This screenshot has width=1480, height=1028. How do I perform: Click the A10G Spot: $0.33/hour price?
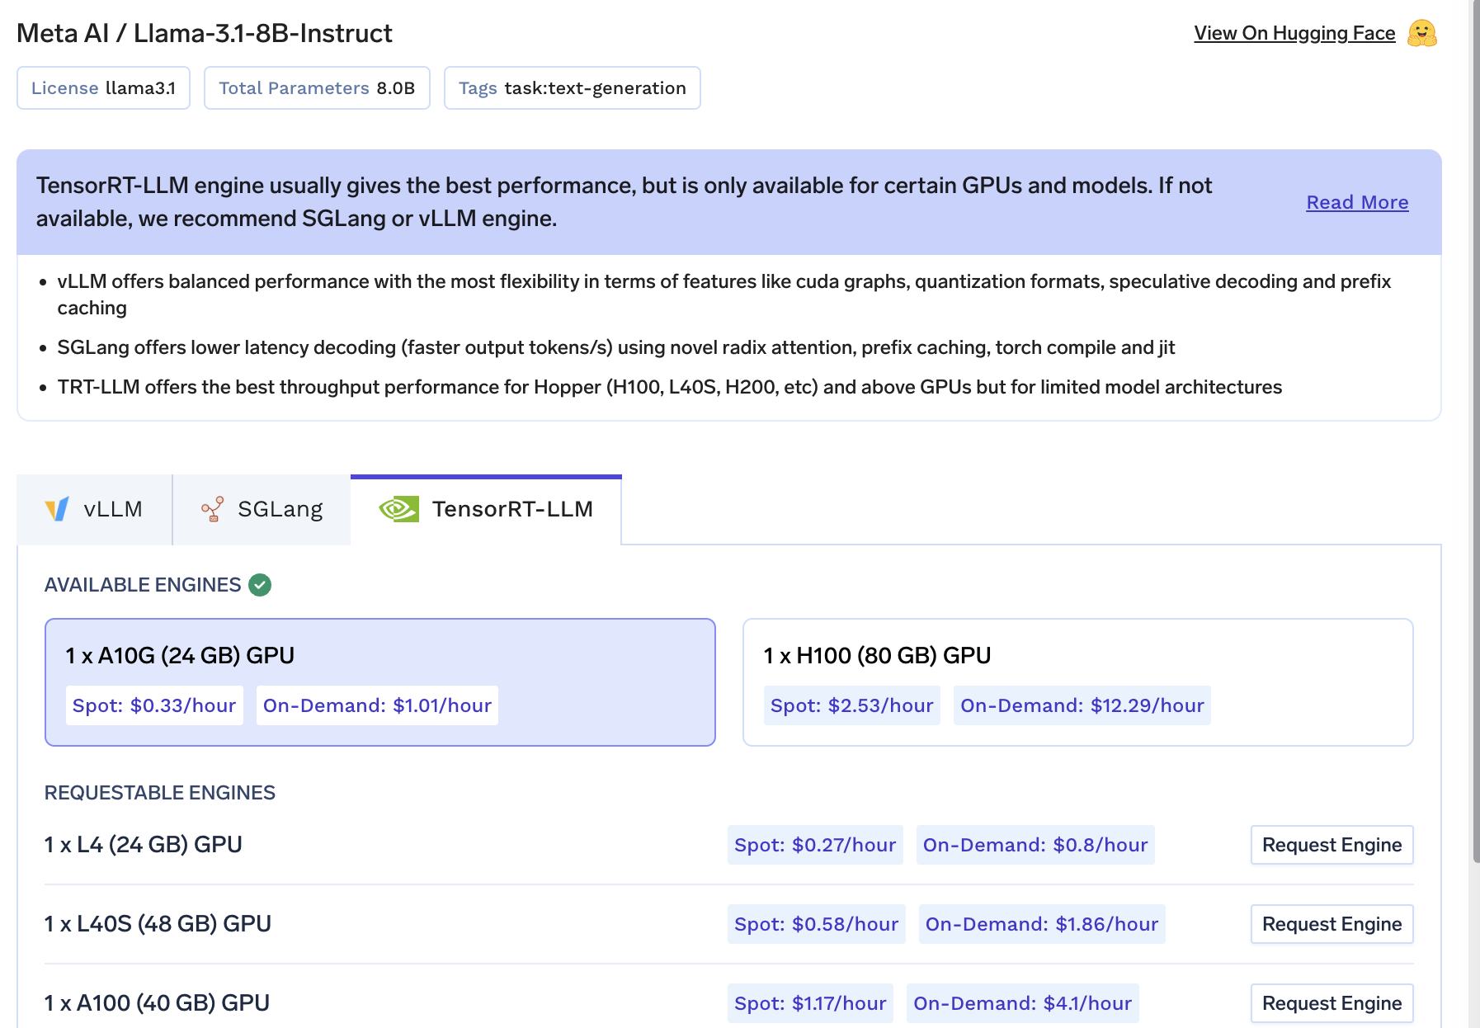154,705
